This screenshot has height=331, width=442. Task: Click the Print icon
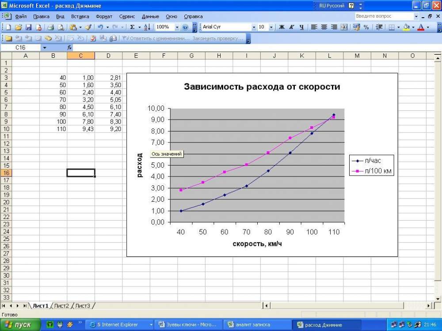tap(50, 27)
